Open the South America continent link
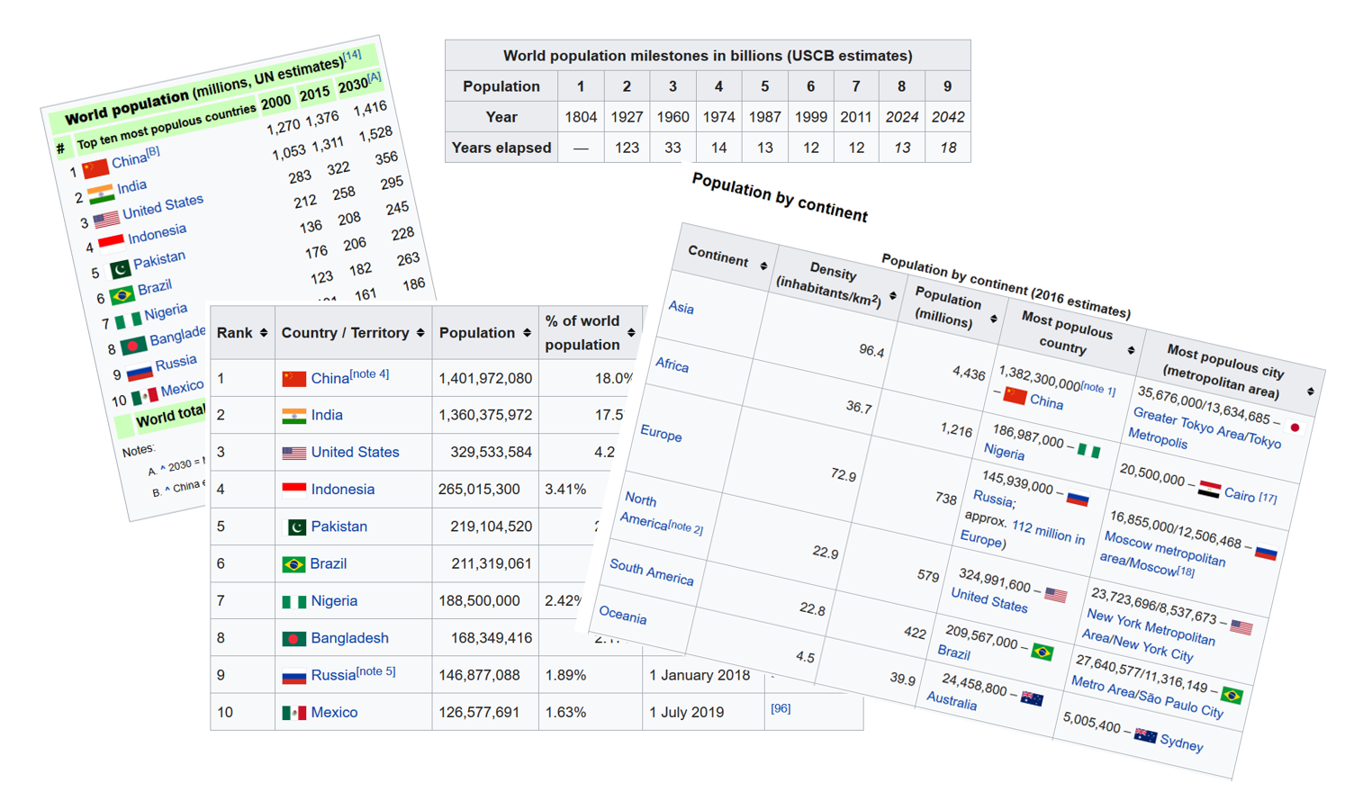The height and width of the screenshot is (810, 1372). click(651, 572)
